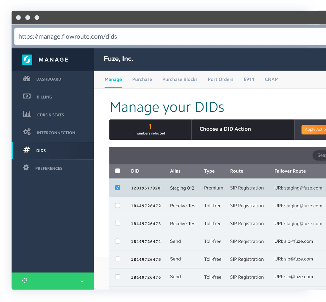
Task: Click the Premium type cell
Action: click(x=213, y=188)
